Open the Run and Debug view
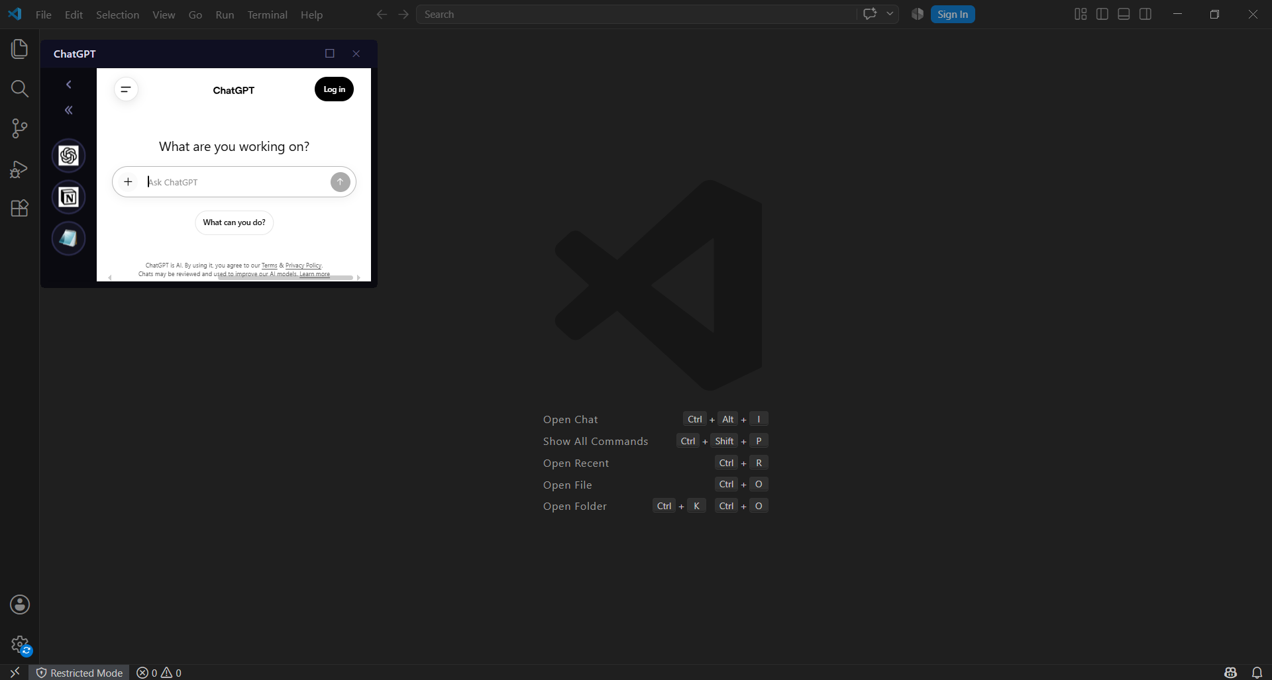This screenshot has height=680, width=1272. 19,169
